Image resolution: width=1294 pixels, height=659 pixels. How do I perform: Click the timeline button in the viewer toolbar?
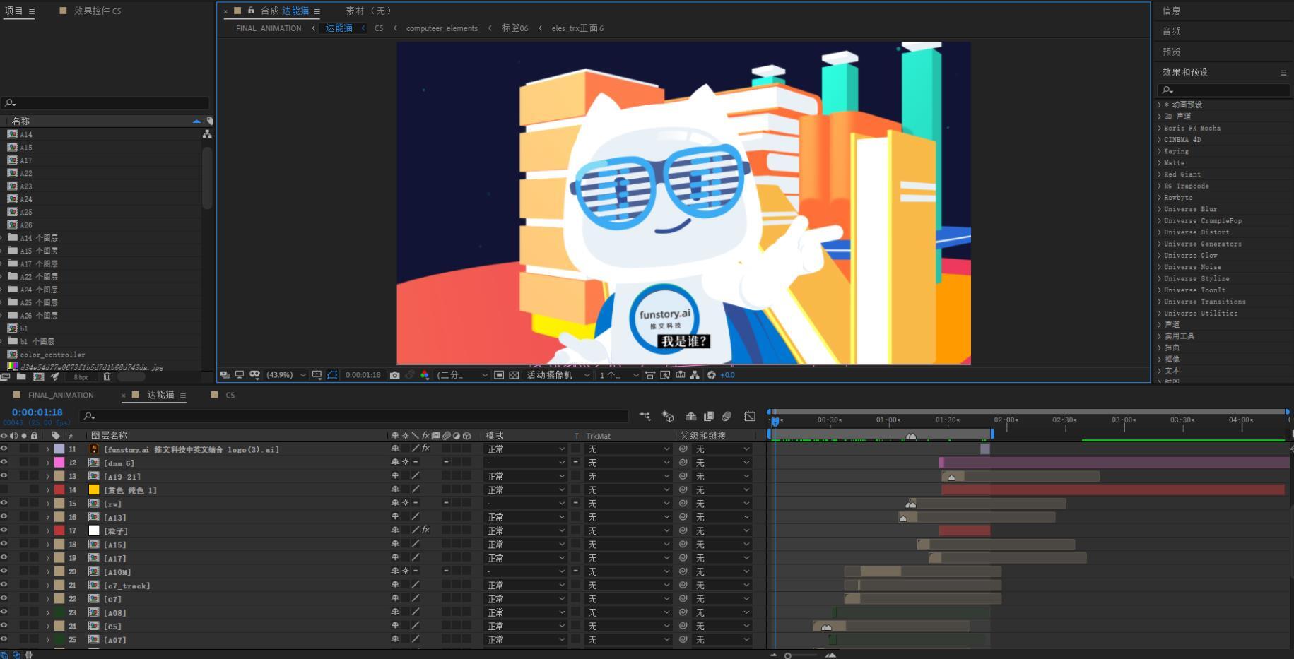[680, 375]
